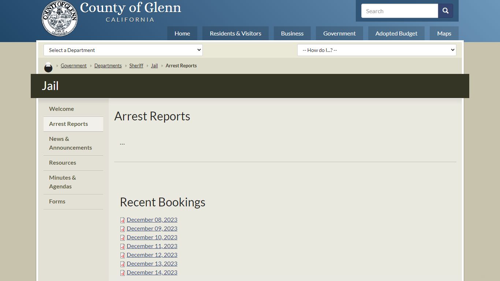The height and width of the screenshot is (281, 500).
Task: Click the Sheriff breadcrumb link
Action: pos(136,65)
